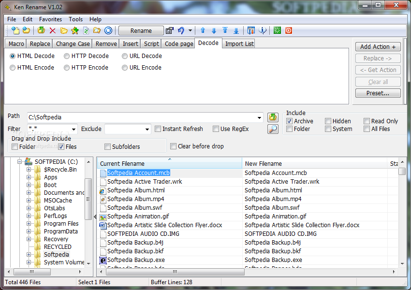
Task: Open the Filter combo box dropdown
Action: tap(73, 129)
